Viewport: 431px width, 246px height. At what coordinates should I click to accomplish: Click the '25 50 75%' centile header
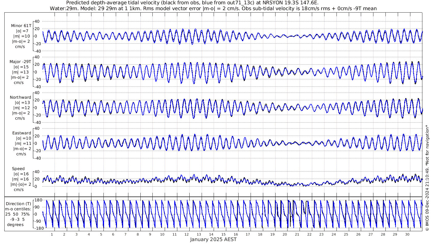[17, 214]
